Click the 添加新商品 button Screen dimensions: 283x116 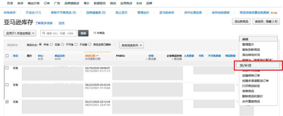242,21
